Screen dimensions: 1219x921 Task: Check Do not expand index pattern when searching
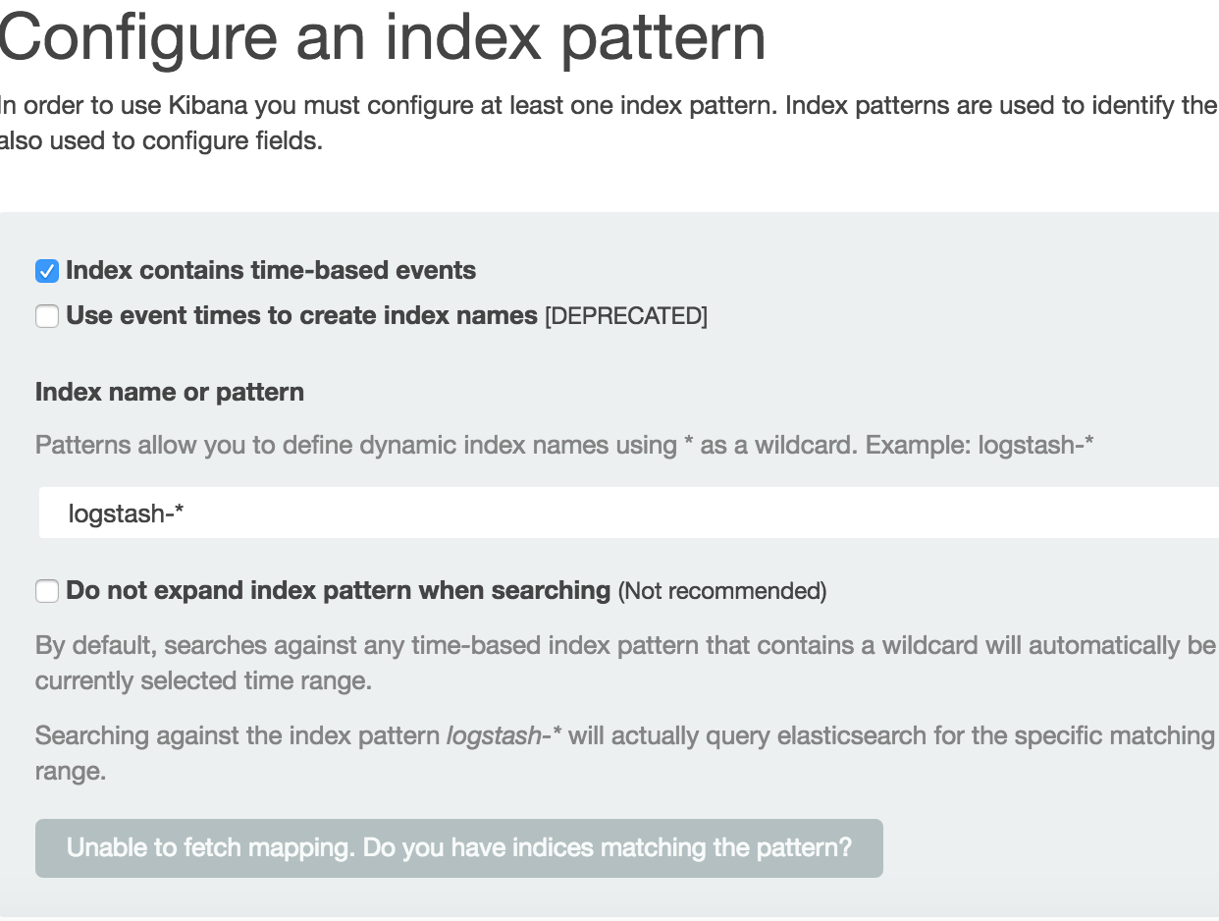(x=46, y=591)
